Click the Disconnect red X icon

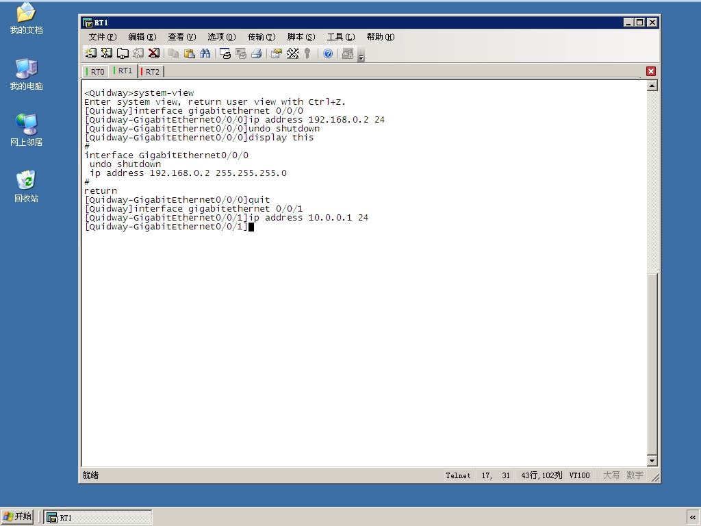(154, 53)
